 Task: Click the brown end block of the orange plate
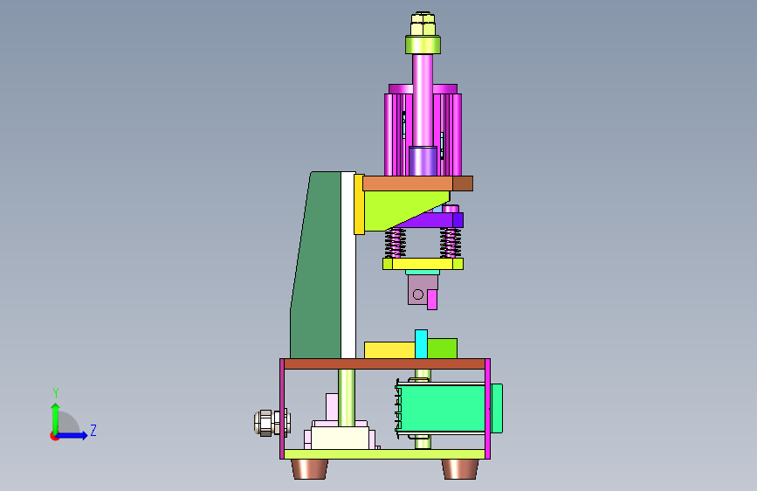pos(463,183)
